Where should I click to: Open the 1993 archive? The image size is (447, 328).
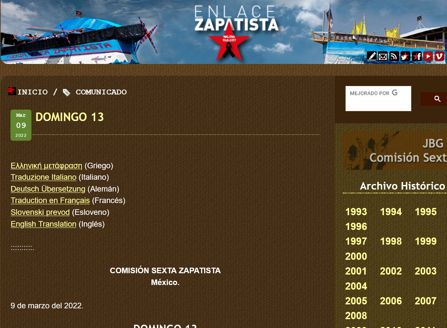click(x=356, y=212)
